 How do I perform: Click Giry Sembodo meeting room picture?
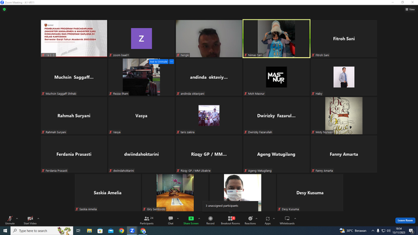175,193
